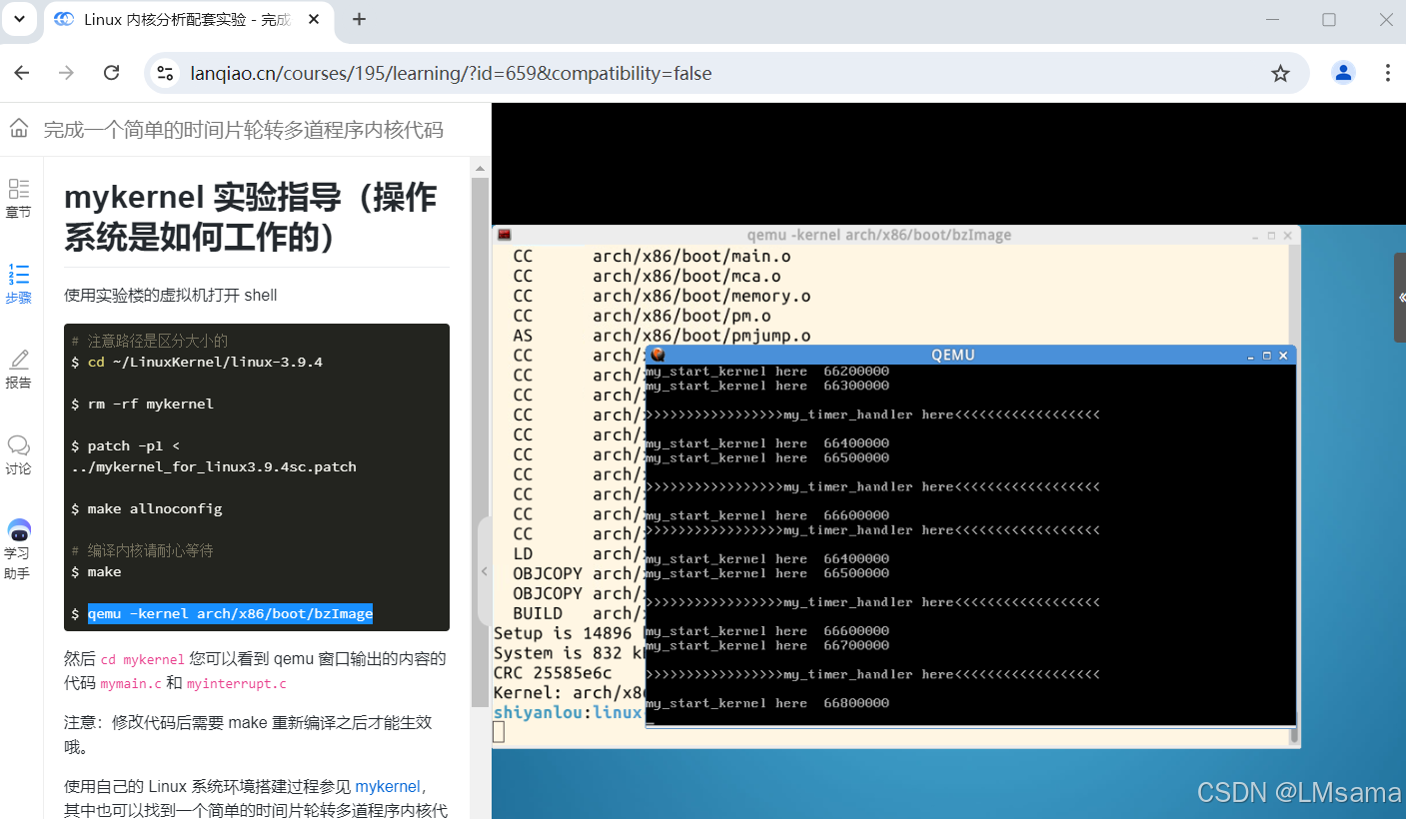Go back to the previous page
The height and width of the screenshot is (819, 1406).
pos(22,73)
